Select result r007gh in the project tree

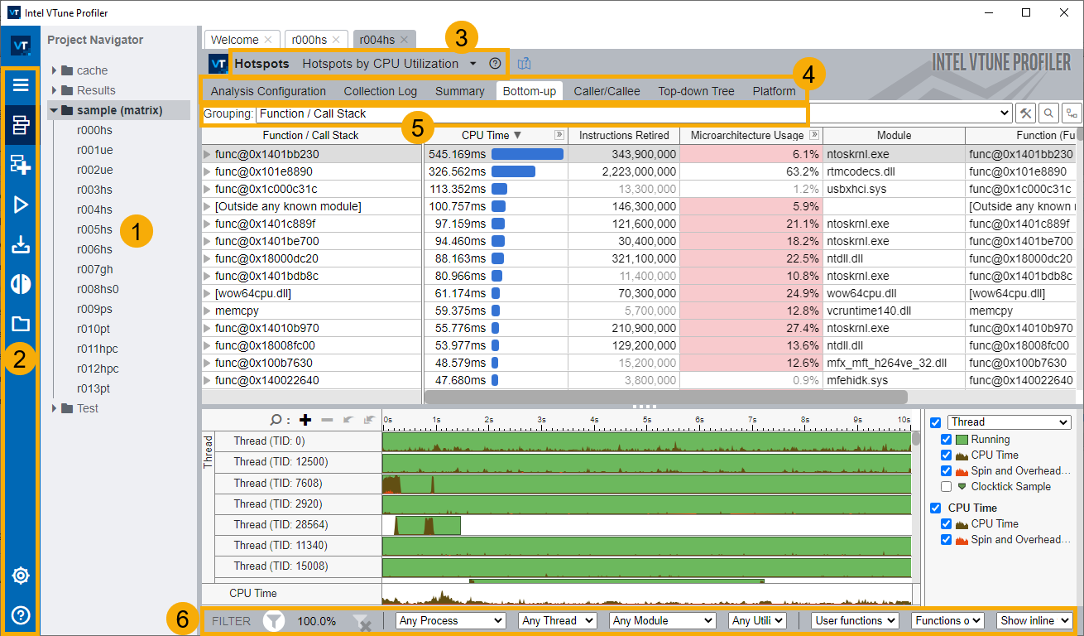click(x=94, y=269)
